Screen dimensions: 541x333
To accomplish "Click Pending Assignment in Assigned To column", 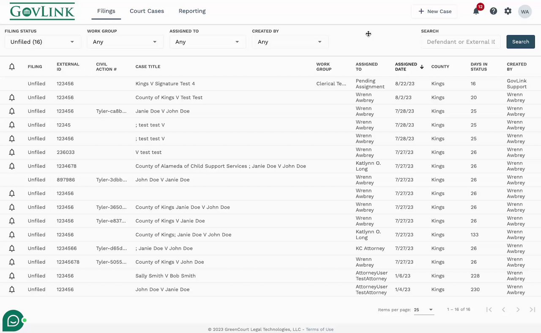I will (x=370, y=84).
